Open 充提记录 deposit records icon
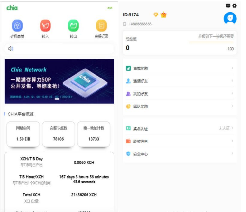The height and width of the screenshot is (212, 246). tap(101, 26)
